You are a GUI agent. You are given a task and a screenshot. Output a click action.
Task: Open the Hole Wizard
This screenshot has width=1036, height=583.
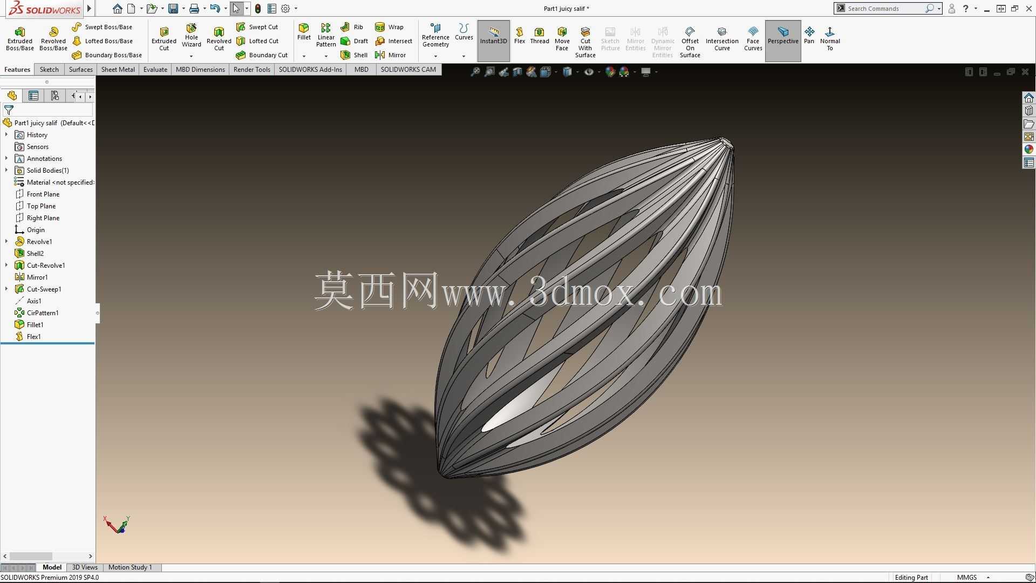(192, 36)
